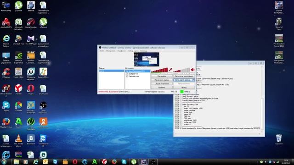Click Общие источники button
Screen dimensions: 294x165
[x=162, y=83]
